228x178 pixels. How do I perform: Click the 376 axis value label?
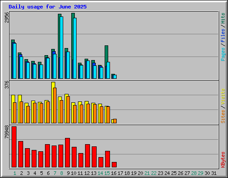click(x=7, y=85)
